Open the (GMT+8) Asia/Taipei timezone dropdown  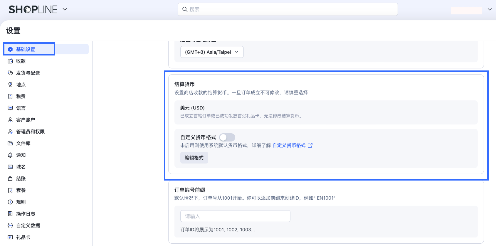click(212, 52)
